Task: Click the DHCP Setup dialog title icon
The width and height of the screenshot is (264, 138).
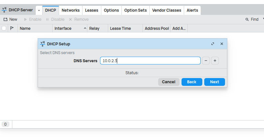Action: point(42,44)
